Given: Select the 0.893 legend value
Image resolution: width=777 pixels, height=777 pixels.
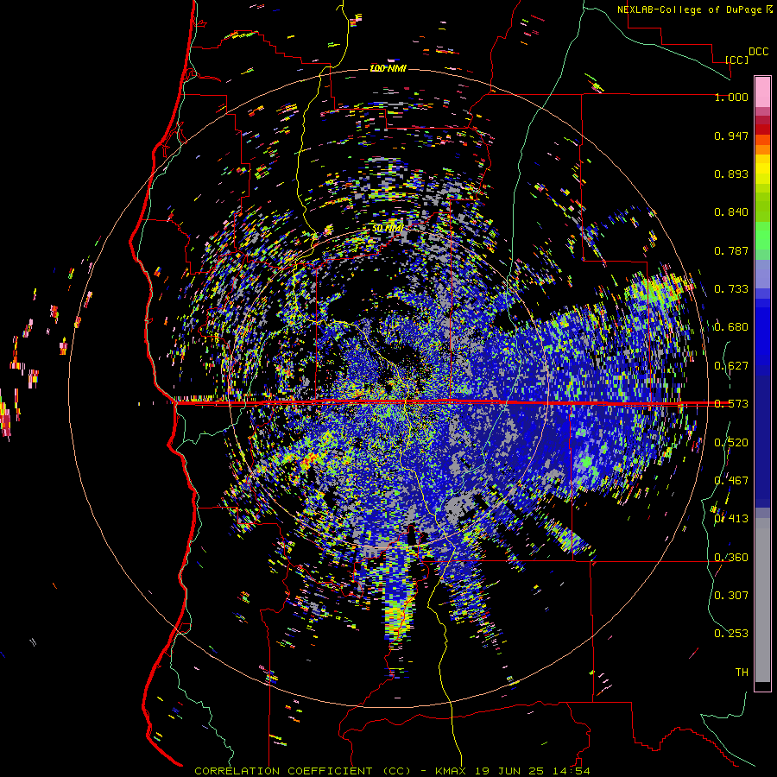Looking at the screenshot, I should 731,174.
